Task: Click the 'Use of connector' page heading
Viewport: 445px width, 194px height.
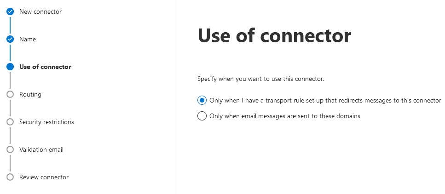Action: 274,36
